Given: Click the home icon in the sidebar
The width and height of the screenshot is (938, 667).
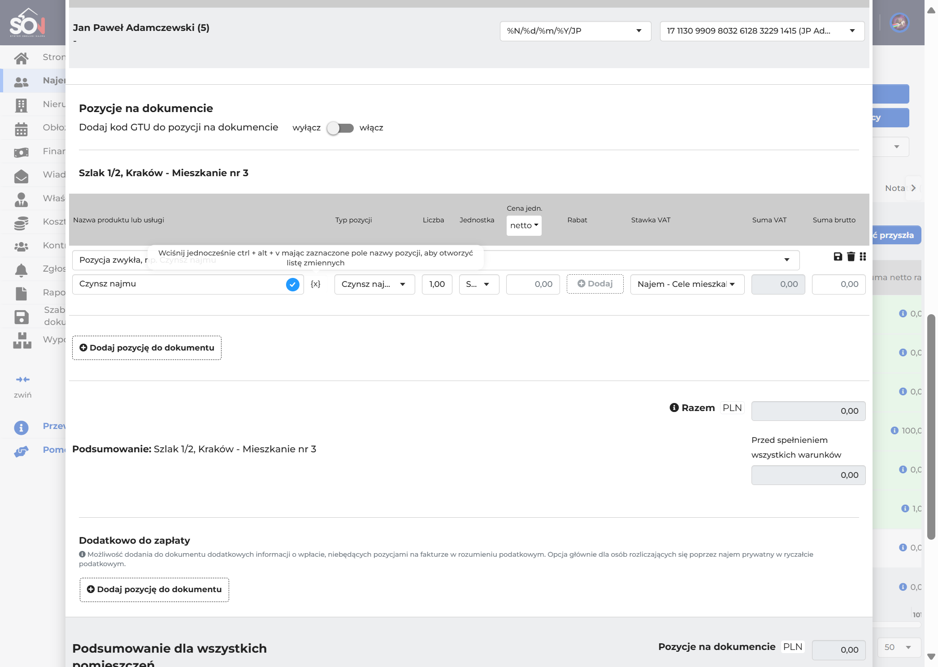Looking at the screenshot, I should [21, 58].
